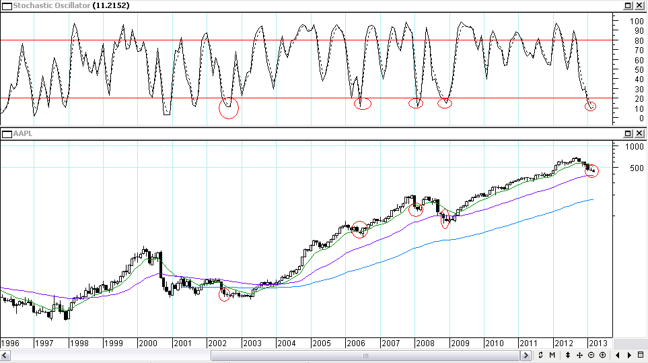Click the 2002 label on time axis

(x=217, y=343)
